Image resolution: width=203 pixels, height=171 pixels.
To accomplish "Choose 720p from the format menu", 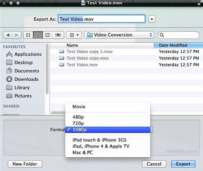I will click(x=78, y=123).
